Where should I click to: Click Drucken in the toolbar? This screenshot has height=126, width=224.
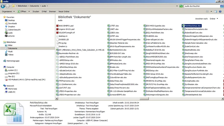36,11
